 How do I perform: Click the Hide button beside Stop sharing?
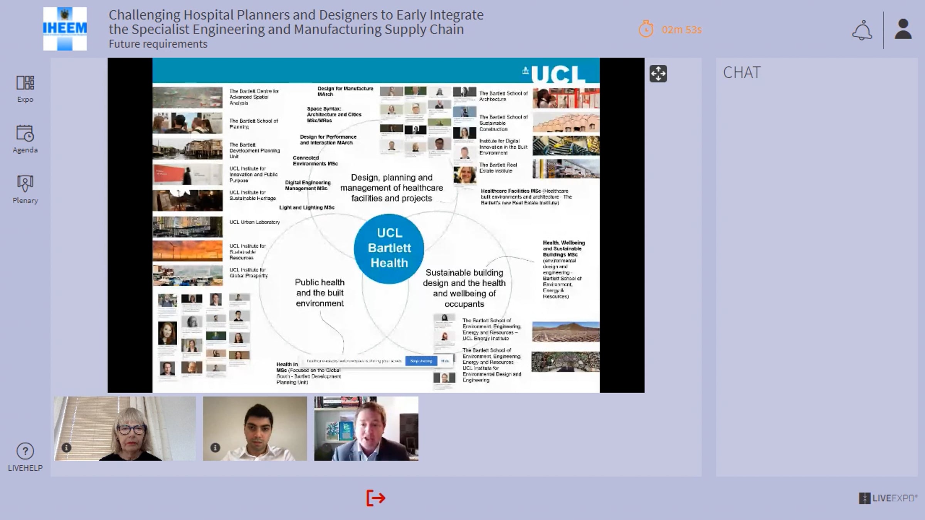click(445, 361)
